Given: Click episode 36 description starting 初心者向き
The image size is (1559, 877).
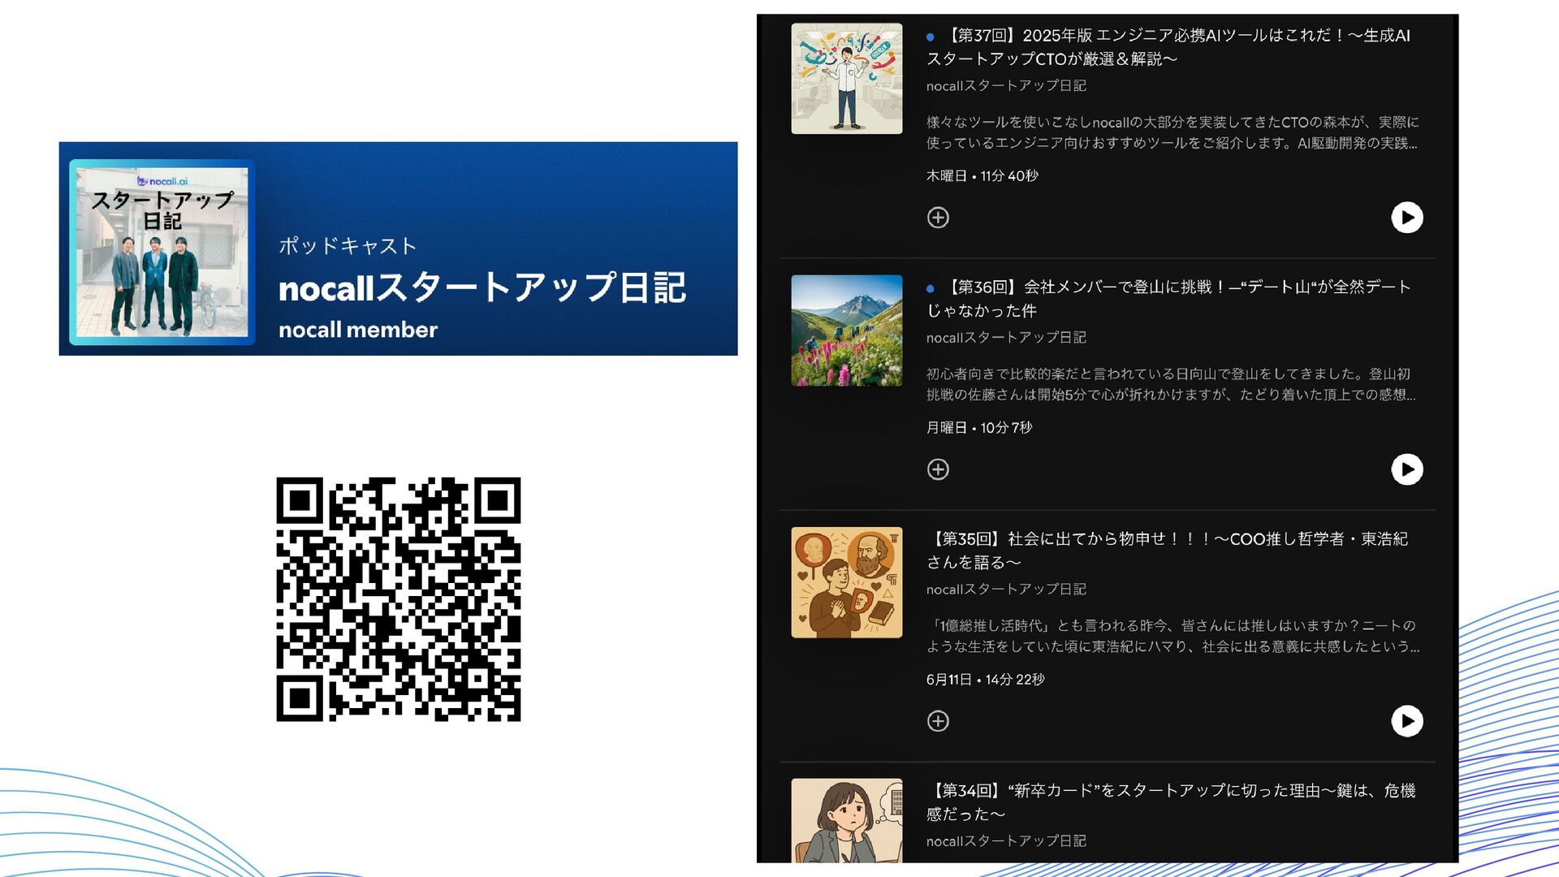Looking at the screenshot, I should click(1171, 384).
